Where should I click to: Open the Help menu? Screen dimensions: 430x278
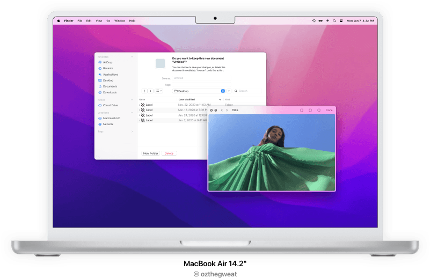132,20
